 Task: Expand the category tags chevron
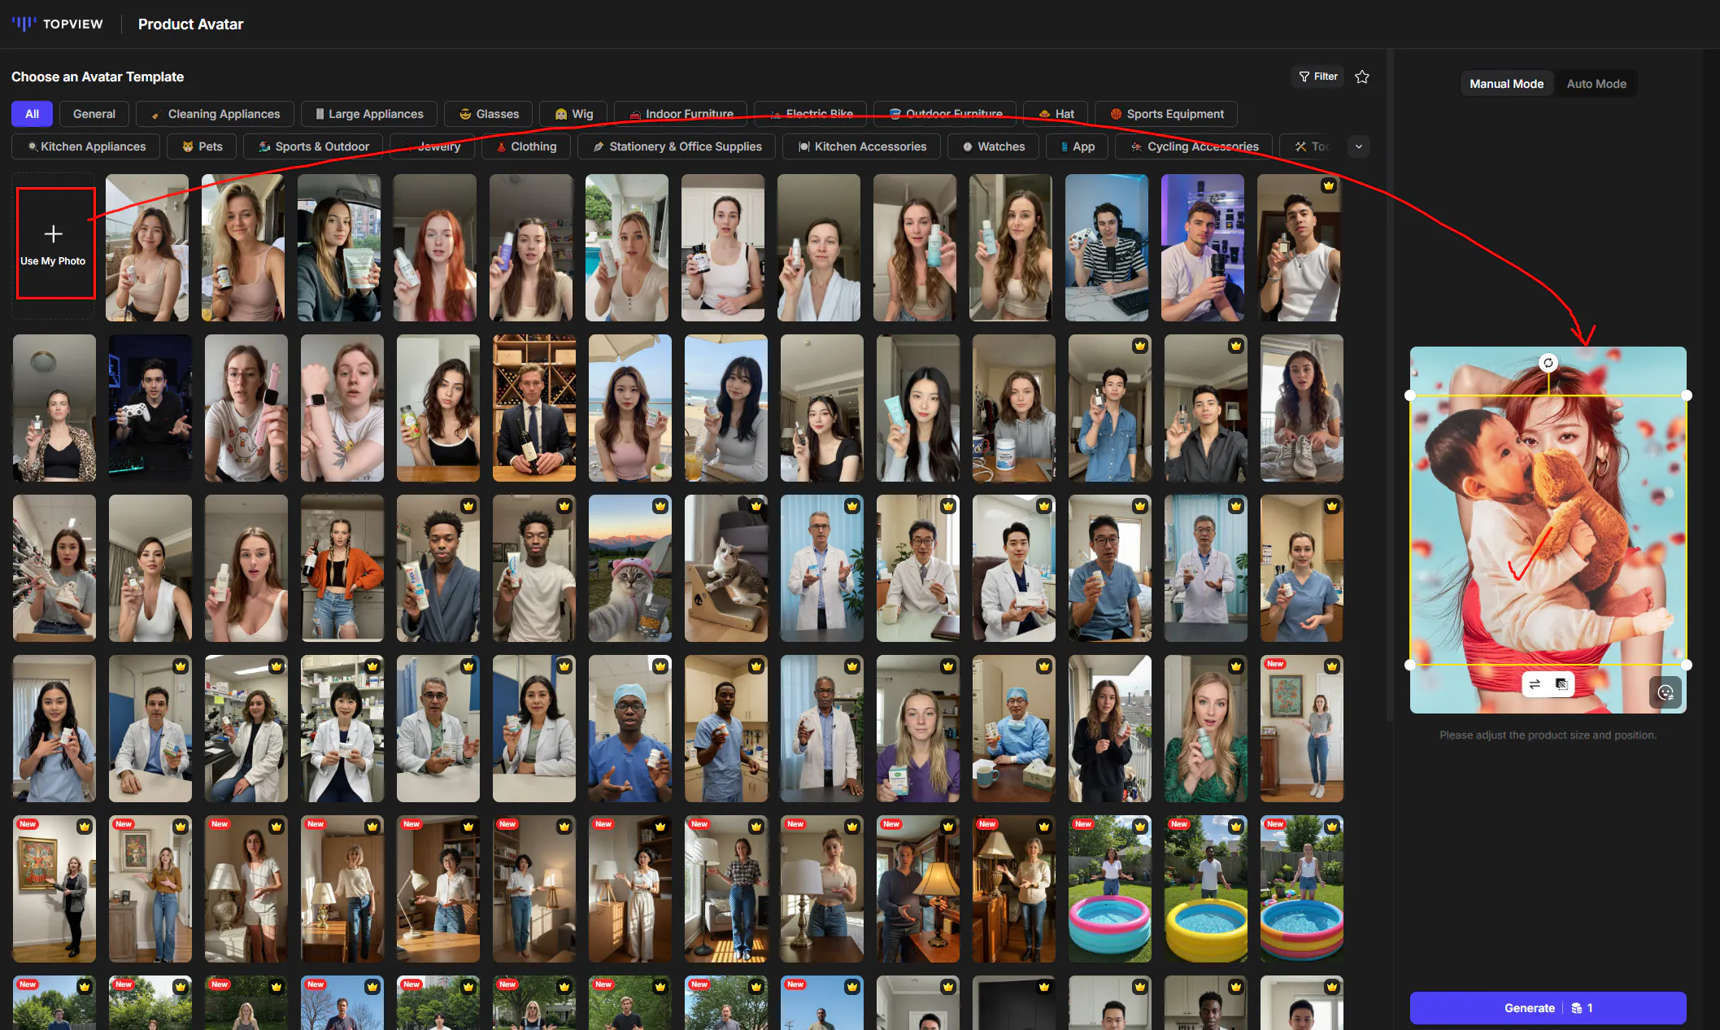(1358, 146)
